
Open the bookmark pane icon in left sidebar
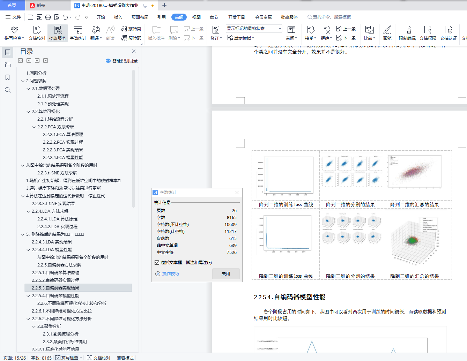(x=7, y=77)
